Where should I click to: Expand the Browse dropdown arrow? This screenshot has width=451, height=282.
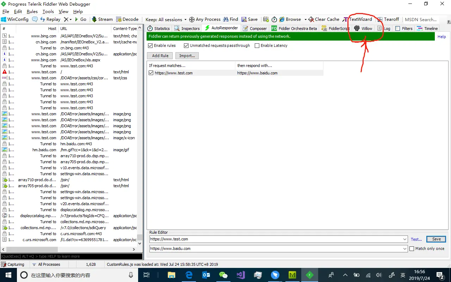pyautogui.click(x=305, y=19)
